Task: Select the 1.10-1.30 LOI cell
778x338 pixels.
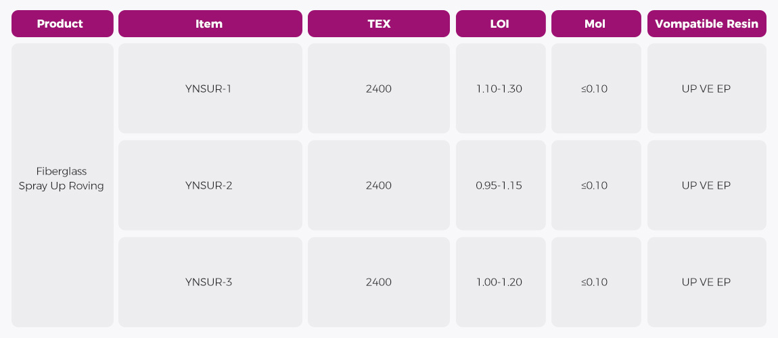Action: point(500,89)
